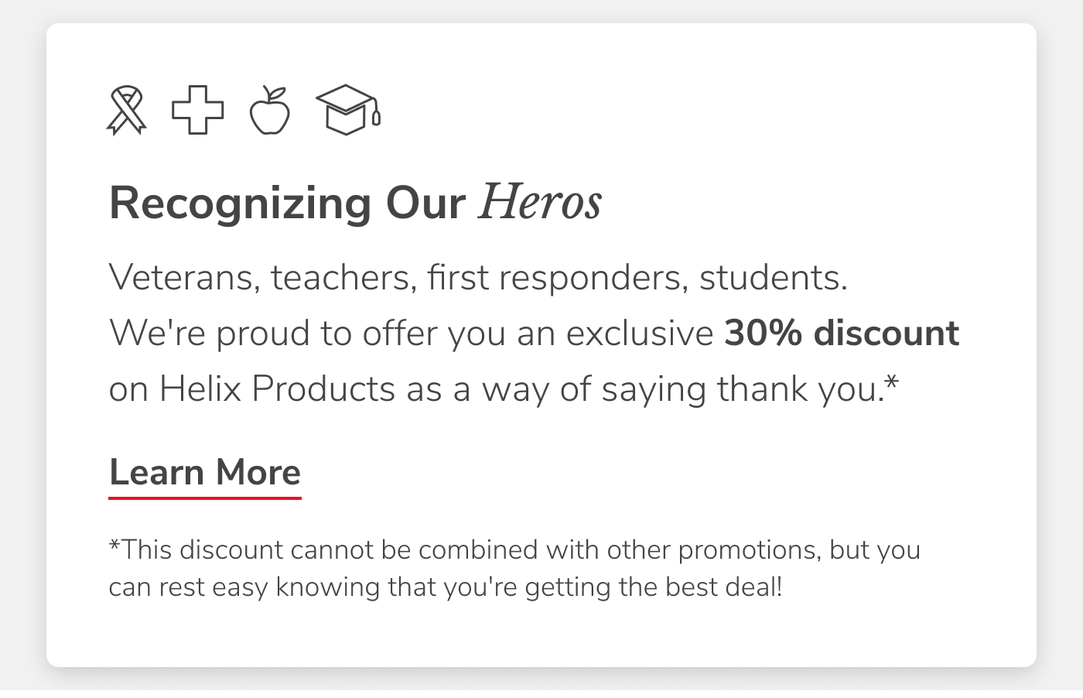This screenshot has width=1083, height=698.
Task: Click the awareness ribbon icon
Action: click(x=126, y=111)
